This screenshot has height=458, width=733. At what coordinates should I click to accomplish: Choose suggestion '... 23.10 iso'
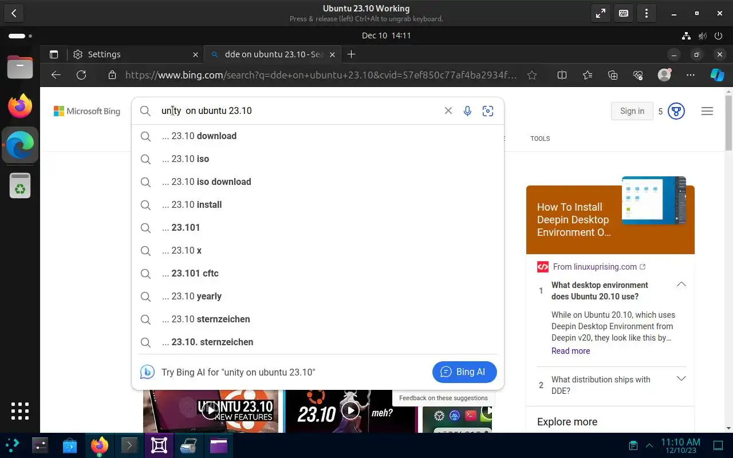click(x=318, y=159)
